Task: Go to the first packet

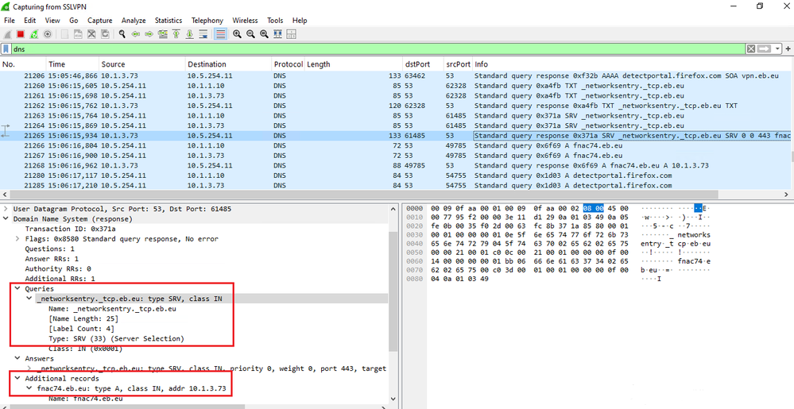Action: (176, 34)
